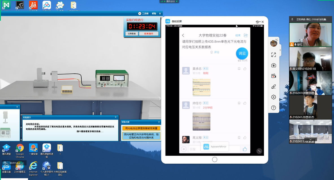
Task: Expand the 工具箱 toolbox dropdown
Action: click(140, 14)
